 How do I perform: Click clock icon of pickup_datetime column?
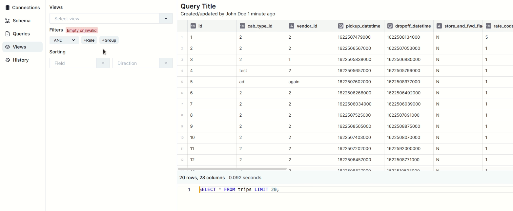coord(341,26)
